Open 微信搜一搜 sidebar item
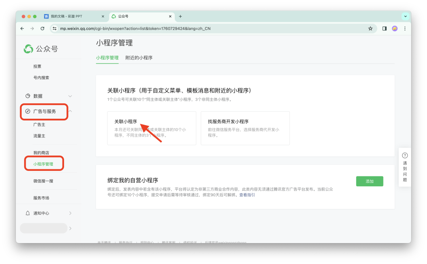The image size is (427, 264). pyautogui.click(x=43, y=181)
